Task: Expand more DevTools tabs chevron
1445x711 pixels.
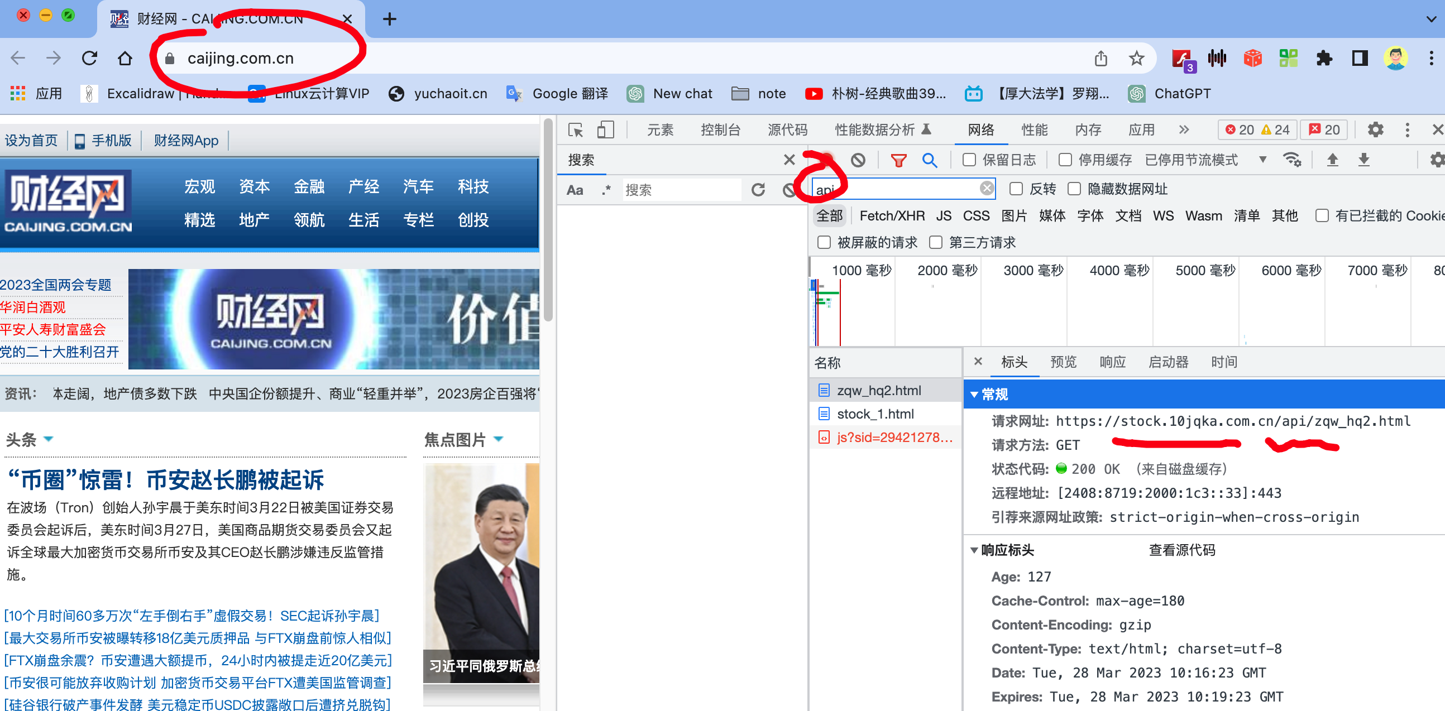Action: tap(1184, 130)
